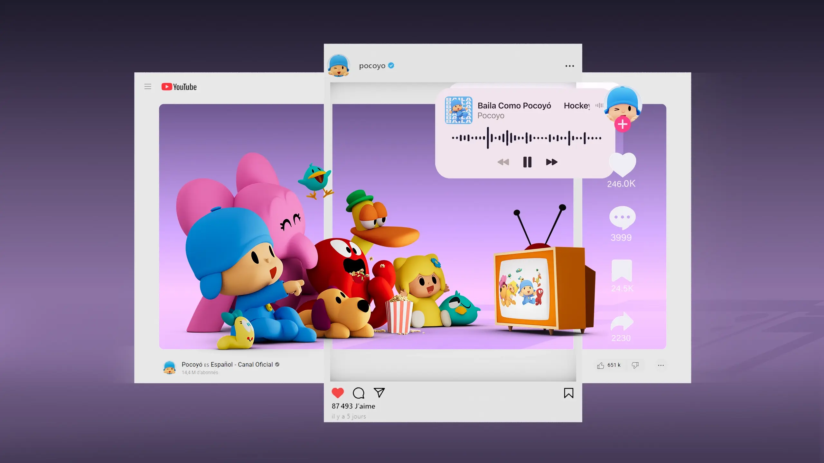Save the TikTok video with bookmark icon
This screenshot has width=824, height=463.
coord(622,271)
